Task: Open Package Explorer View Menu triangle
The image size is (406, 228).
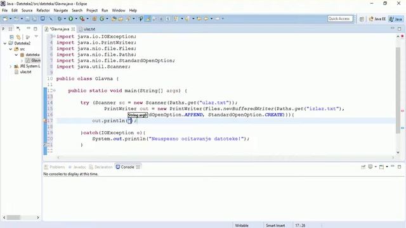Action: coord(36,37)
